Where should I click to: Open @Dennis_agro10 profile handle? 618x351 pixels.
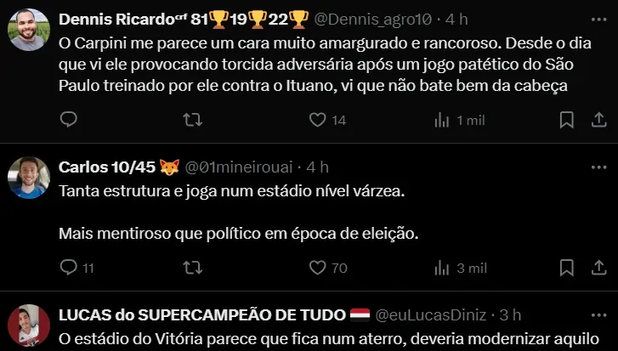pos(372,20)
